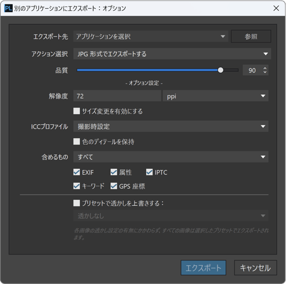Open the エクスポート先 application dropdown
Image resolution: width=286 pixels, height=284 pixels.
[150, 36]
